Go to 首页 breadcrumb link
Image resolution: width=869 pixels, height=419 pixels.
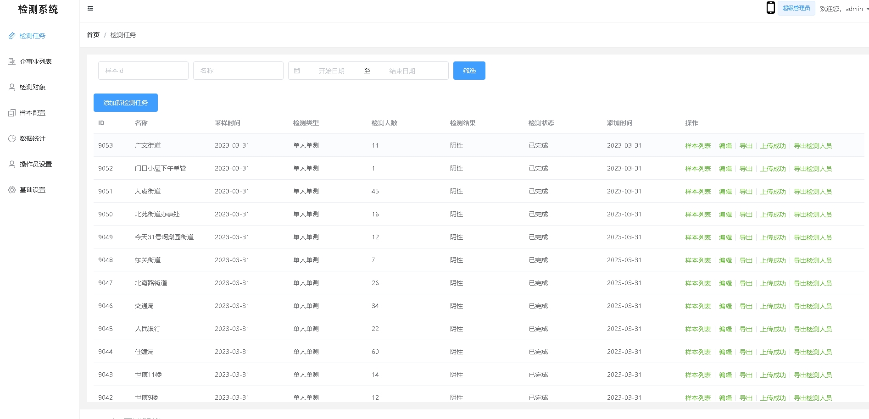tap(93, 35)
